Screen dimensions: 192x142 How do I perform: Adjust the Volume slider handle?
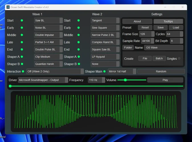coord(125,80)
